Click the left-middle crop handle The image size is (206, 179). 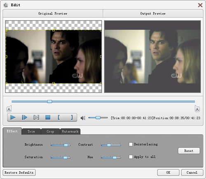coord(6,57)
